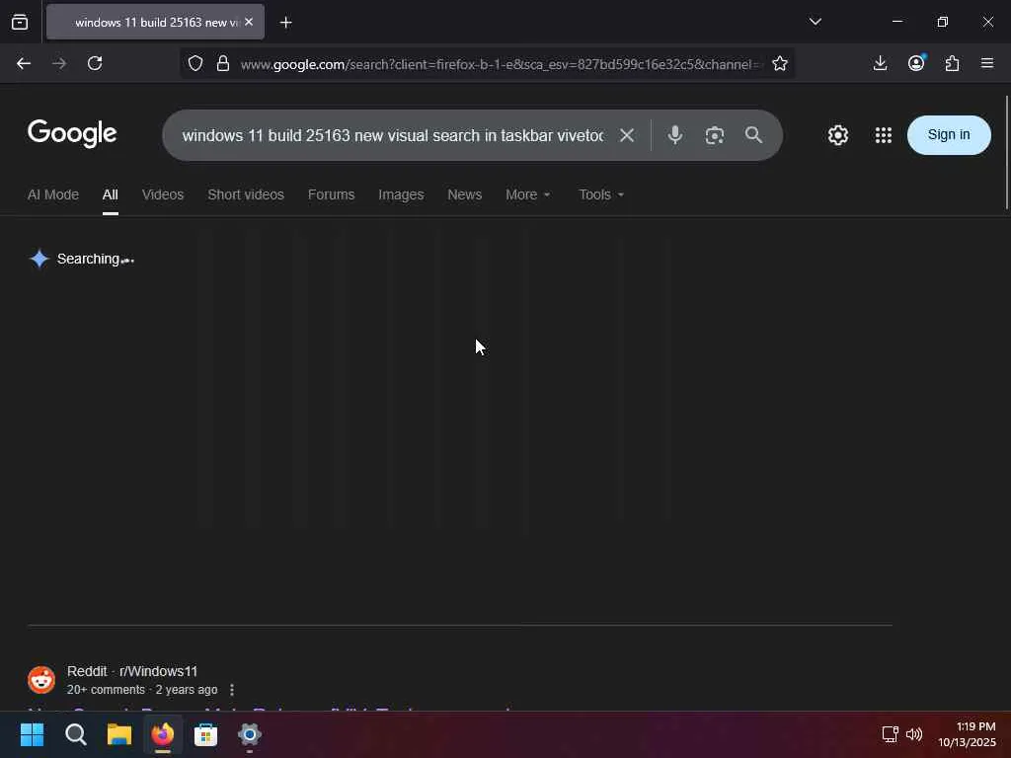The image size is (1011, 758).
Task: Submit search with magnifier button
Action: tap(753, 135)
